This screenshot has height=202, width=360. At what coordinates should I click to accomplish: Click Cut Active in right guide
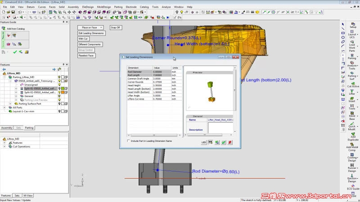click(x=353, y=85)
